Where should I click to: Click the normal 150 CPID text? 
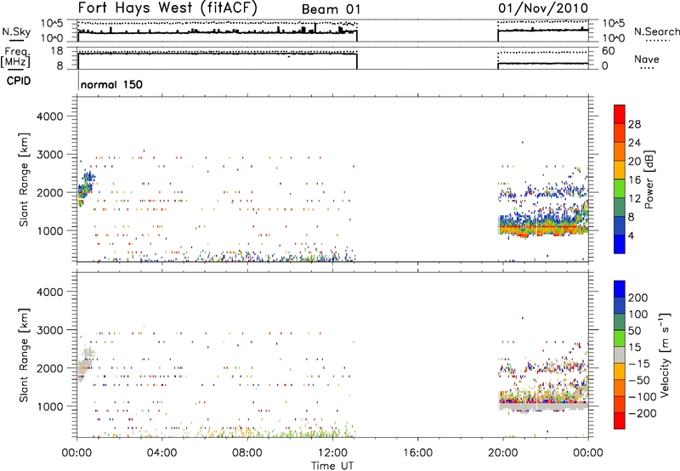tap(111, 84)
